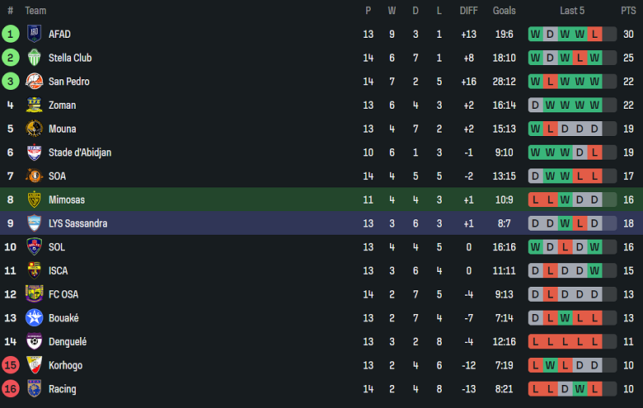The image size is (643, 408).
Task: Click the Racing club crest
Action: pyautogui.click(x=34, y=389)
